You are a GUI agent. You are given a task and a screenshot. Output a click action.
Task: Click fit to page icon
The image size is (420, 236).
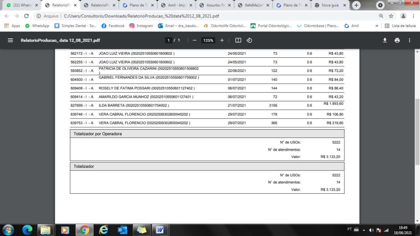pos(238,40)
